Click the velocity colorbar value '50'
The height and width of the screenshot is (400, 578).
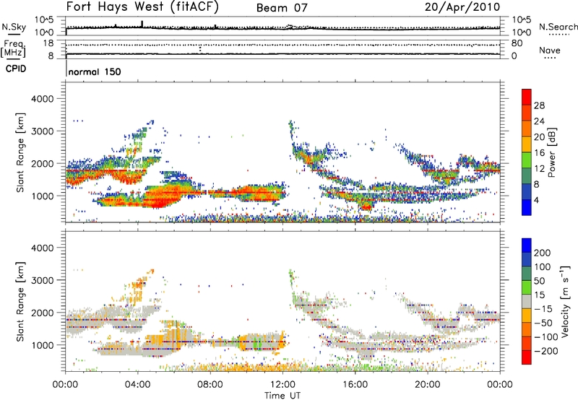(x=539, y=281)
